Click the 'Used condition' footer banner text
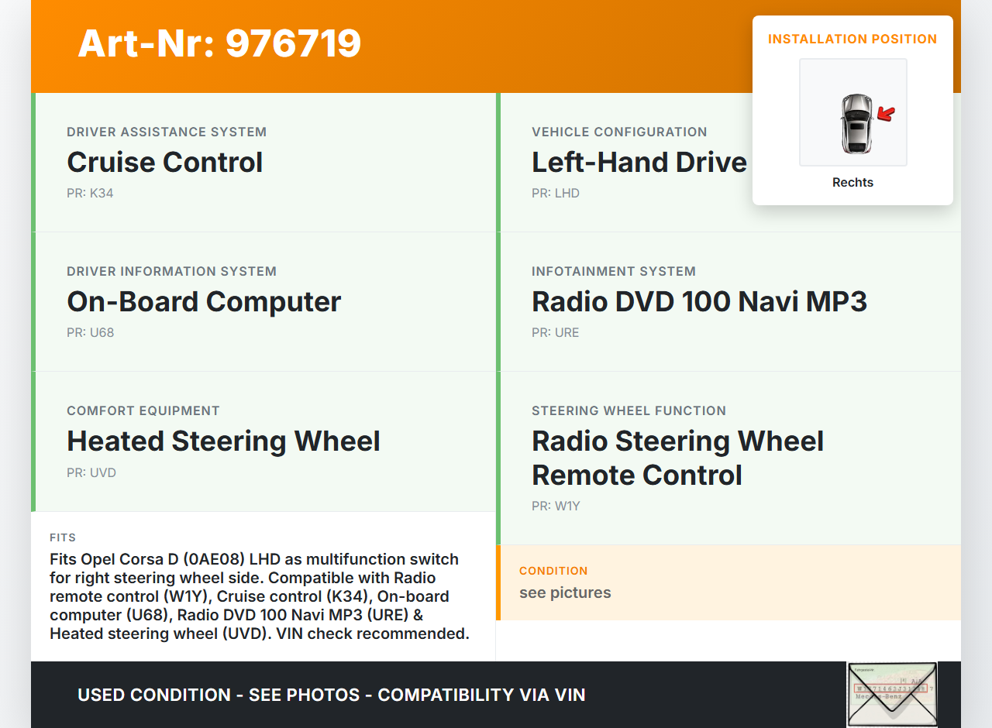 [x=331, y=695]
